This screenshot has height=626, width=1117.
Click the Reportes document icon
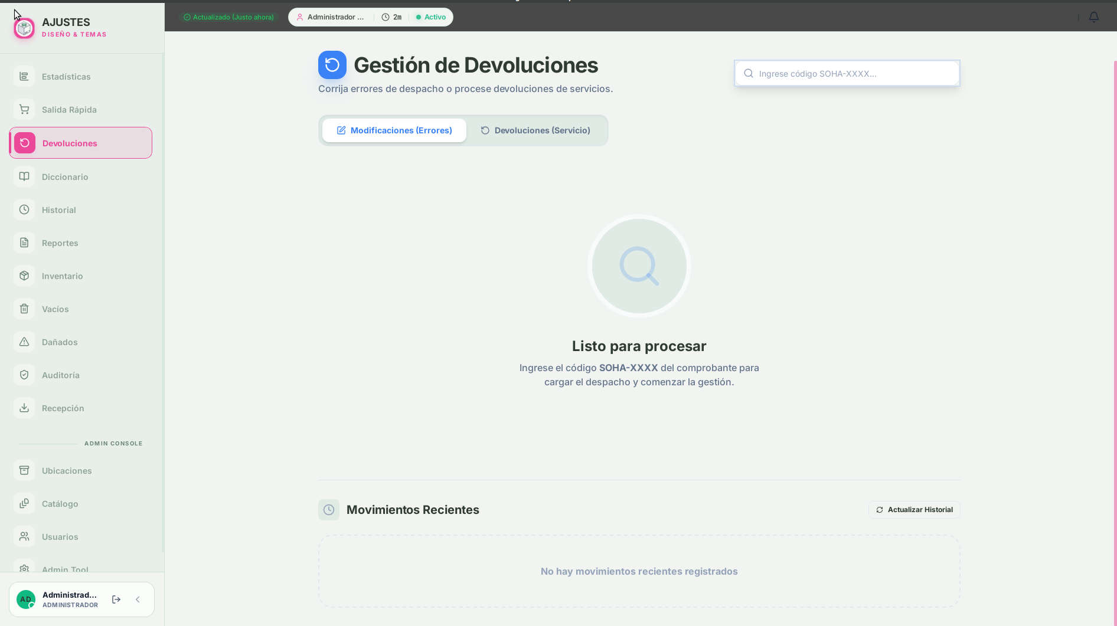click(x=24, y=242)
